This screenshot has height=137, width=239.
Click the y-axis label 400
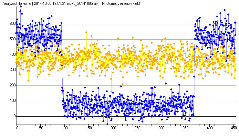pos(13,54)
